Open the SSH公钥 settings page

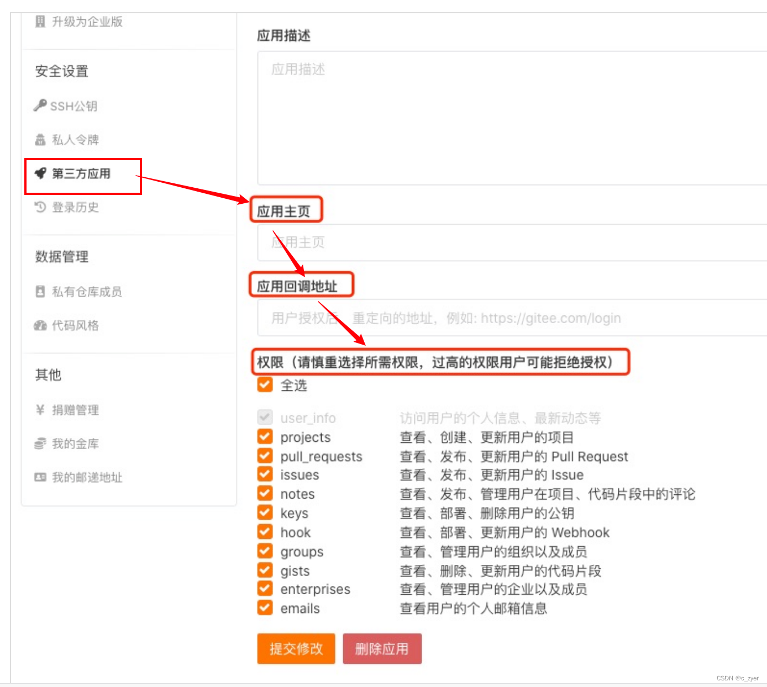73,106
